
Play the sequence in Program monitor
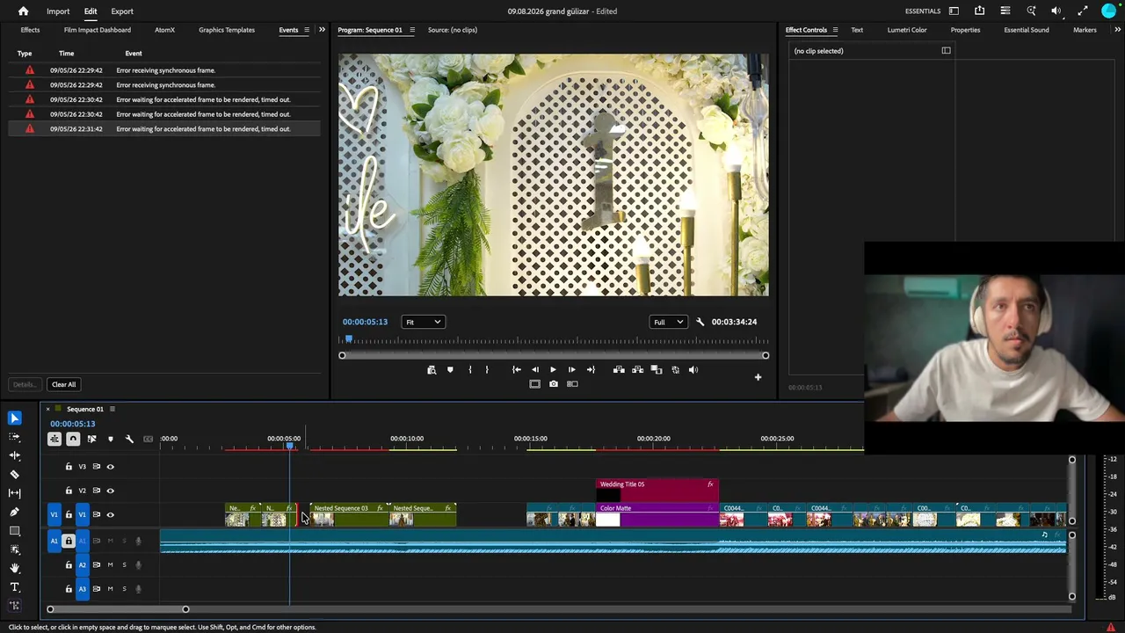coord(553,370)
